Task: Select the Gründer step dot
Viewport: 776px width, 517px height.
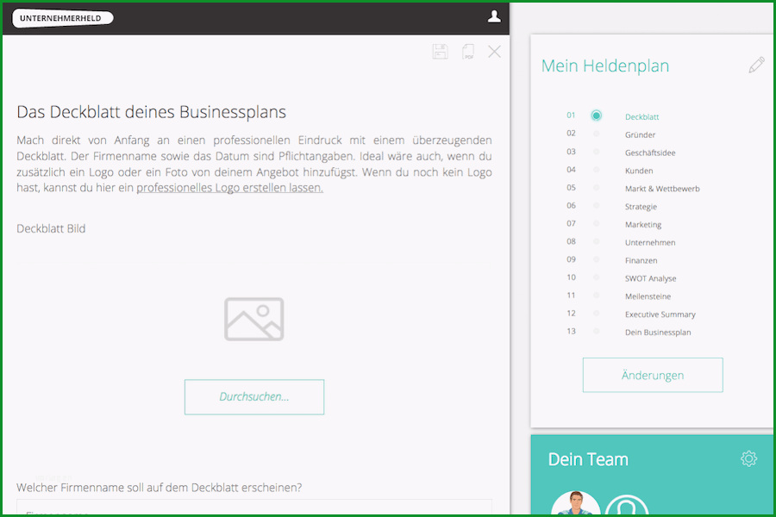Action: [x=597, y=134]
